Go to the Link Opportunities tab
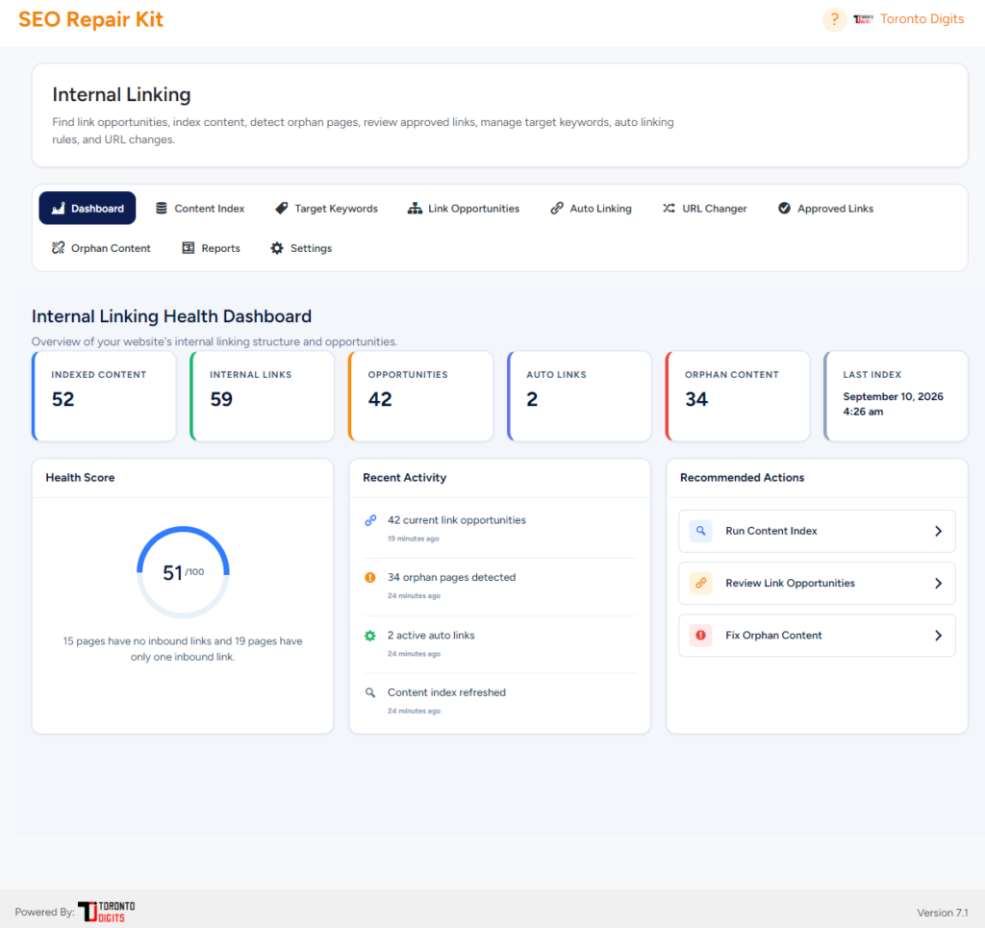Viewport: 985px width, 928px height. point(464,209)
